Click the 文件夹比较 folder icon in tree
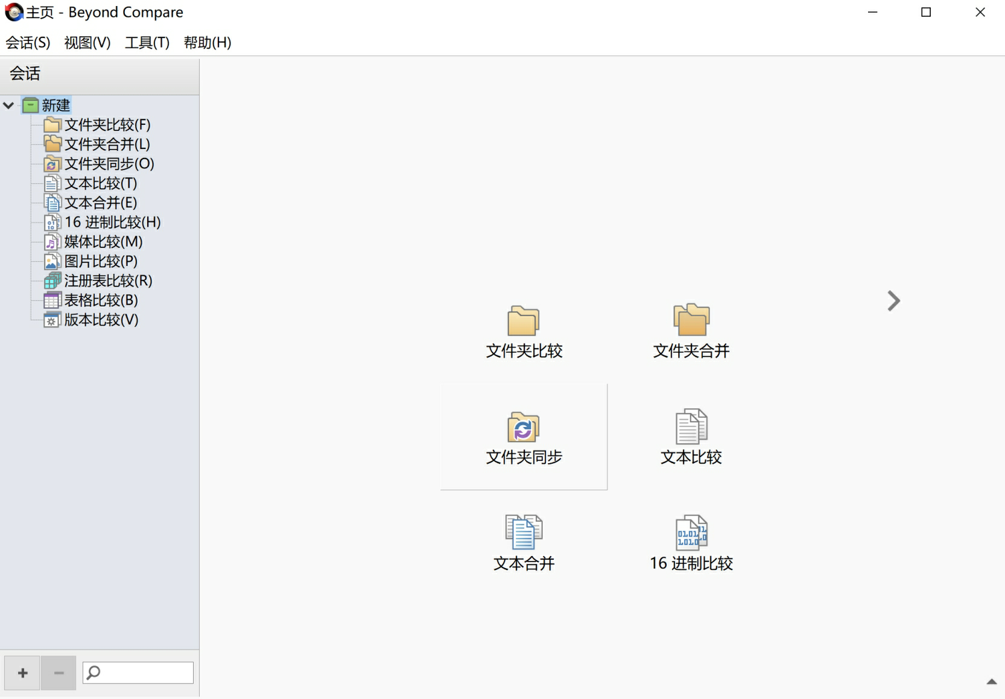The height and width of the screenshot is (699, 1005). coord(52,125)
